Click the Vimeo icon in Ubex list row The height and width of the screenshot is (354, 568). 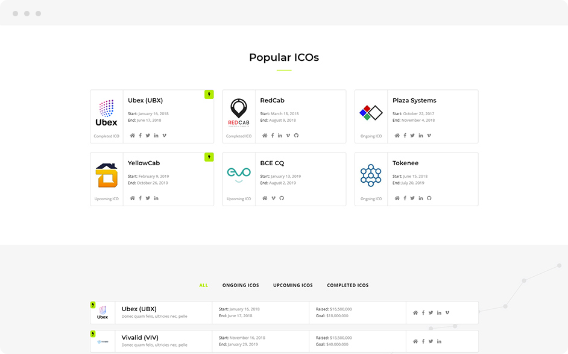click(447, 313)
